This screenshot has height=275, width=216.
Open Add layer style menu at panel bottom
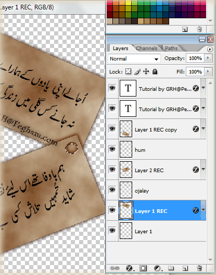tap(130, 268)
